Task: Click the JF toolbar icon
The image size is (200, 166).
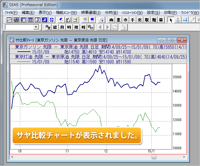Action: coord(45,20)
